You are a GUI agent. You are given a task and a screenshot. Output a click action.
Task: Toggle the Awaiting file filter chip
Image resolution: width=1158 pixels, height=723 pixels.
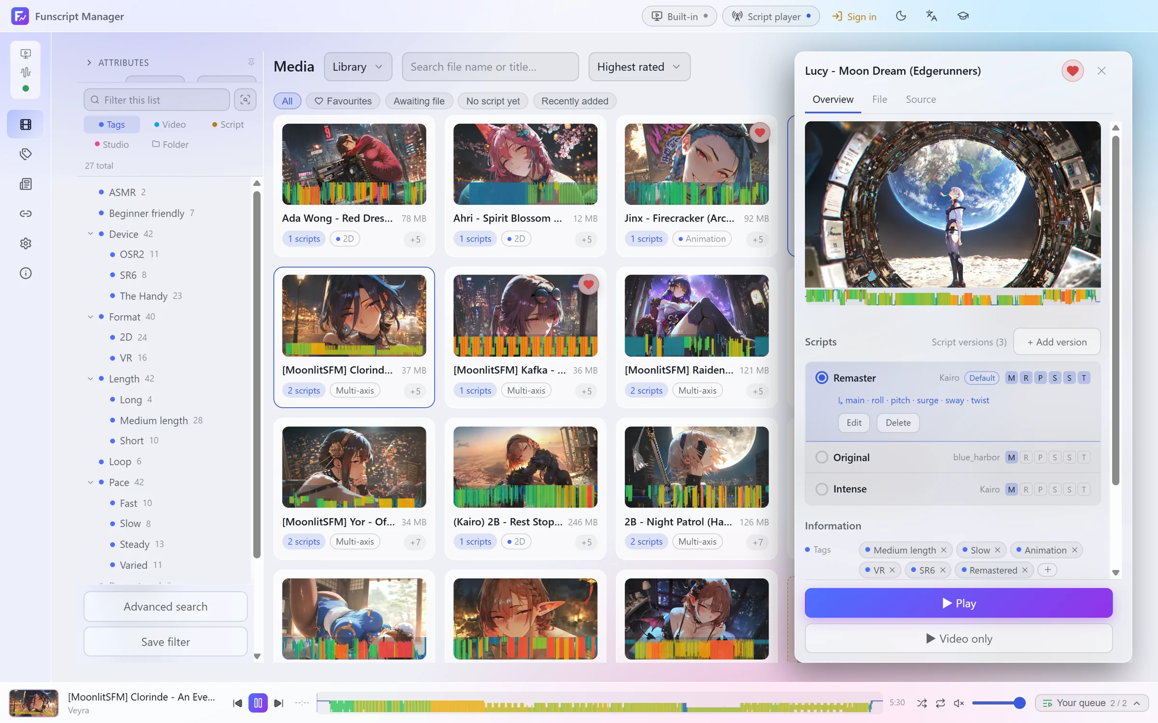pos(419,101)
